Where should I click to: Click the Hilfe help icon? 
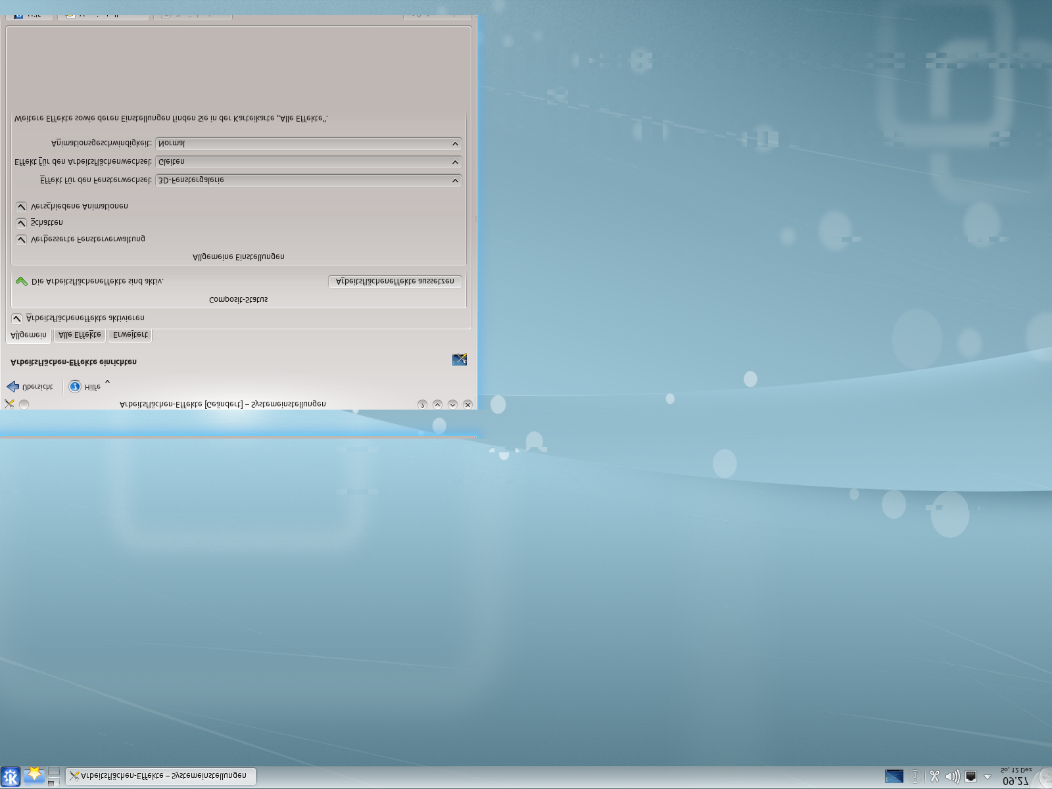coord(75,387)
